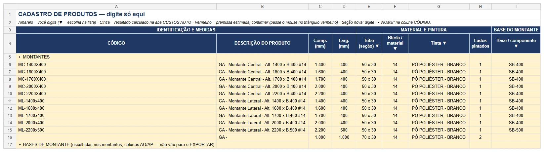The image size is (544, 152).
Task: Click the '▸ BASES DE MONTANTE' section row cell
Action: [x=116, y=144]
